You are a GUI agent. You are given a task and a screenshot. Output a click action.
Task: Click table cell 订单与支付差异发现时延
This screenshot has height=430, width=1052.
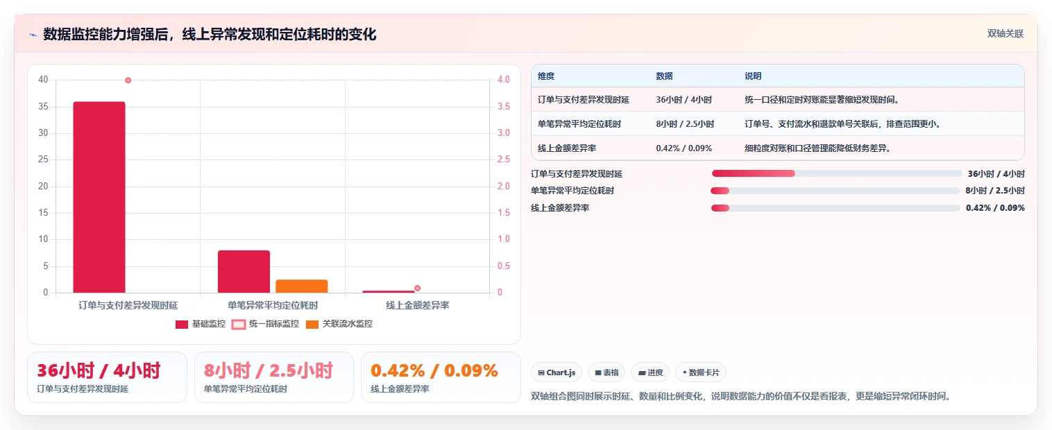pyautogui.click(x=584, y=100)
